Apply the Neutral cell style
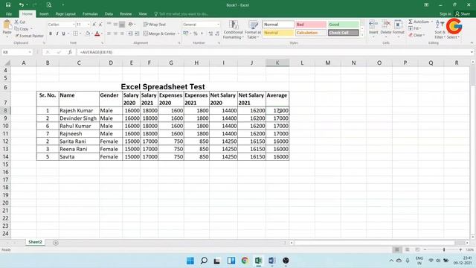Image resolution: width=476 pixels, height=268 pixels. point(278,33)
